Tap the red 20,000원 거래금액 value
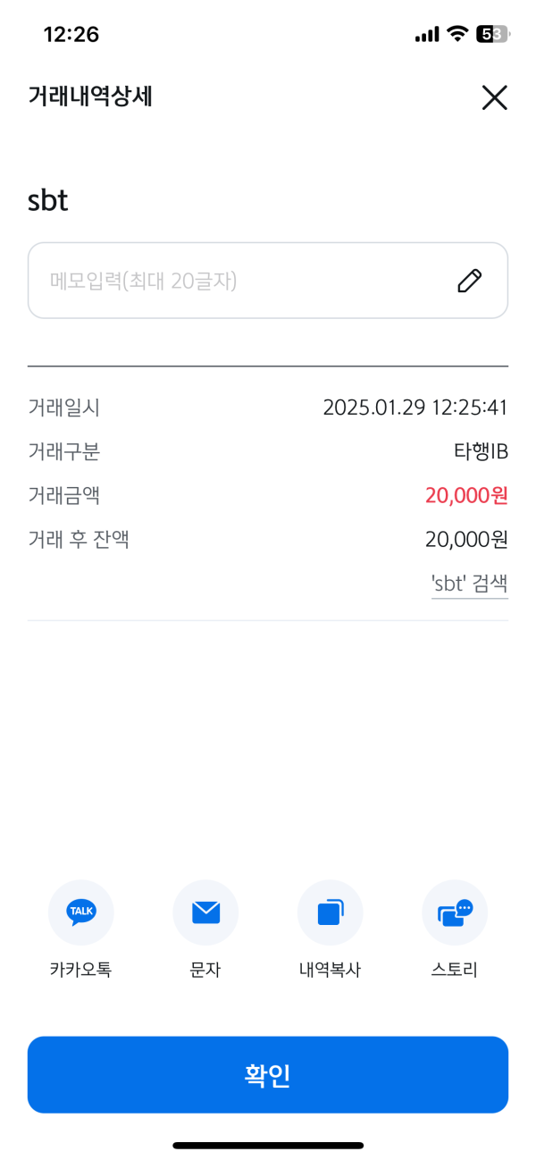 pos(466,495)
